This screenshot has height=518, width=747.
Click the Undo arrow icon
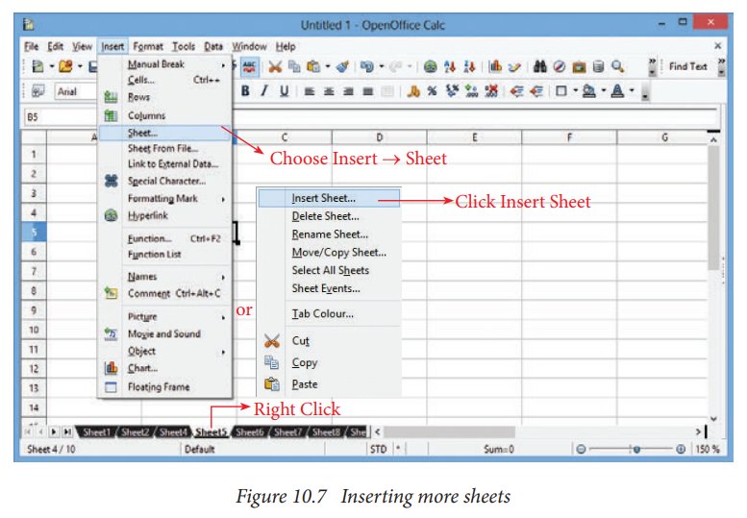click(367, 66)
